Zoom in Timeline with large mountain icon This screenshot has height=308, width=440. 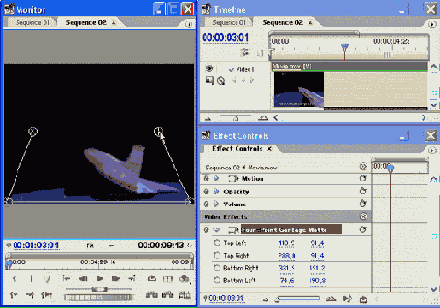point(263,118)
